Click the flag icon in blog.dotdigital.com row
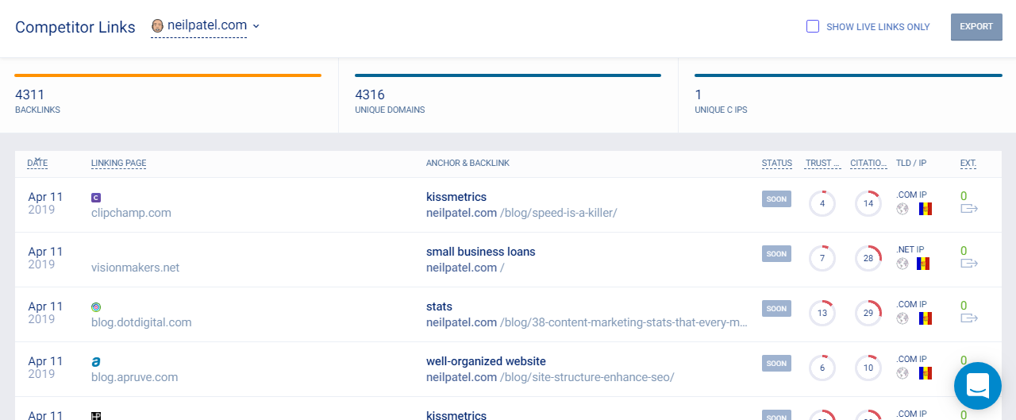This screenshot has height=420, width=1016. [x=926, y=318]
